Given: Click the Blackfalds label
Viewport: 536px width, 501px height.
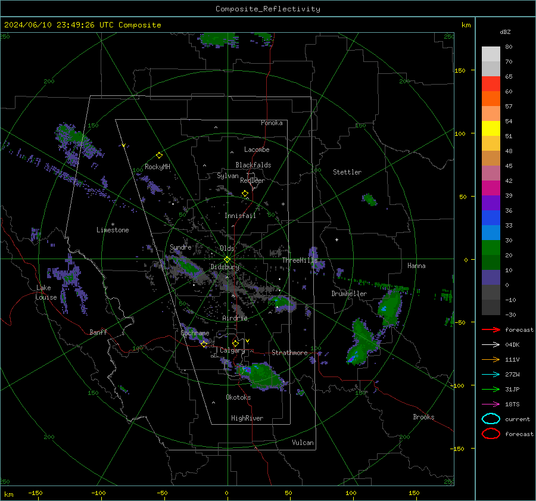Looking at the screenshot, I should pyautogui.click(x=253, y=165).
